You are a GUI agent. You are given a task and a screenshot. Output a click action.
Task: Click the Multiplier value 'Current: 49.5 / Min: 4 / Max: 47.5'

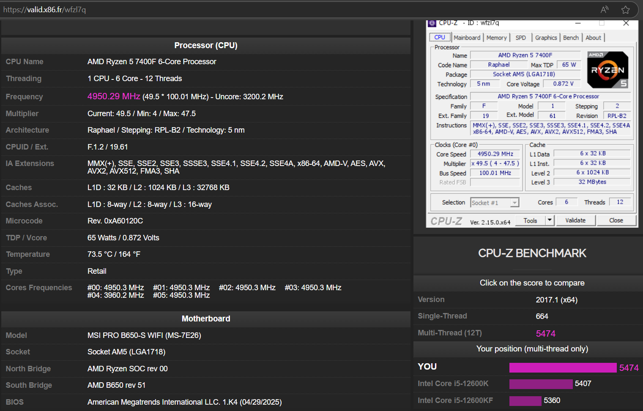tap(142, 114)
